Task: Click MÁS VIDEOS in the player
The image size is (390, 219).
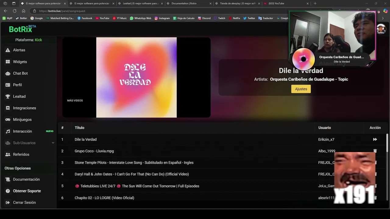Action: [75, 100]
